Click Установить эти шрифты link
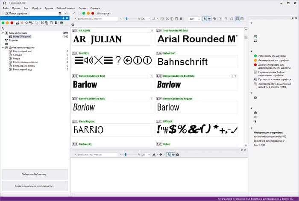The height and width of the screenshot is (201, 299). coord(272,56)
